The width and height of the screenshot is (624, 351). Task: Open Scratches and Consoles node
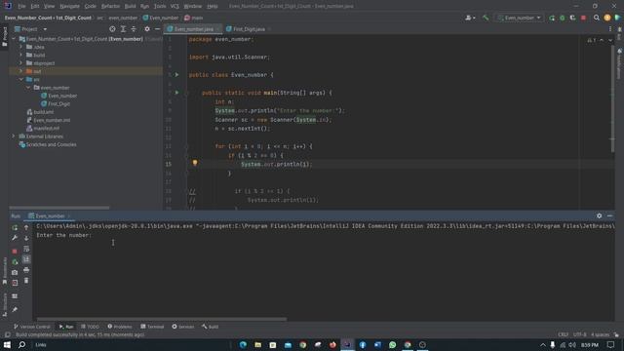click(x=48, y=144)
